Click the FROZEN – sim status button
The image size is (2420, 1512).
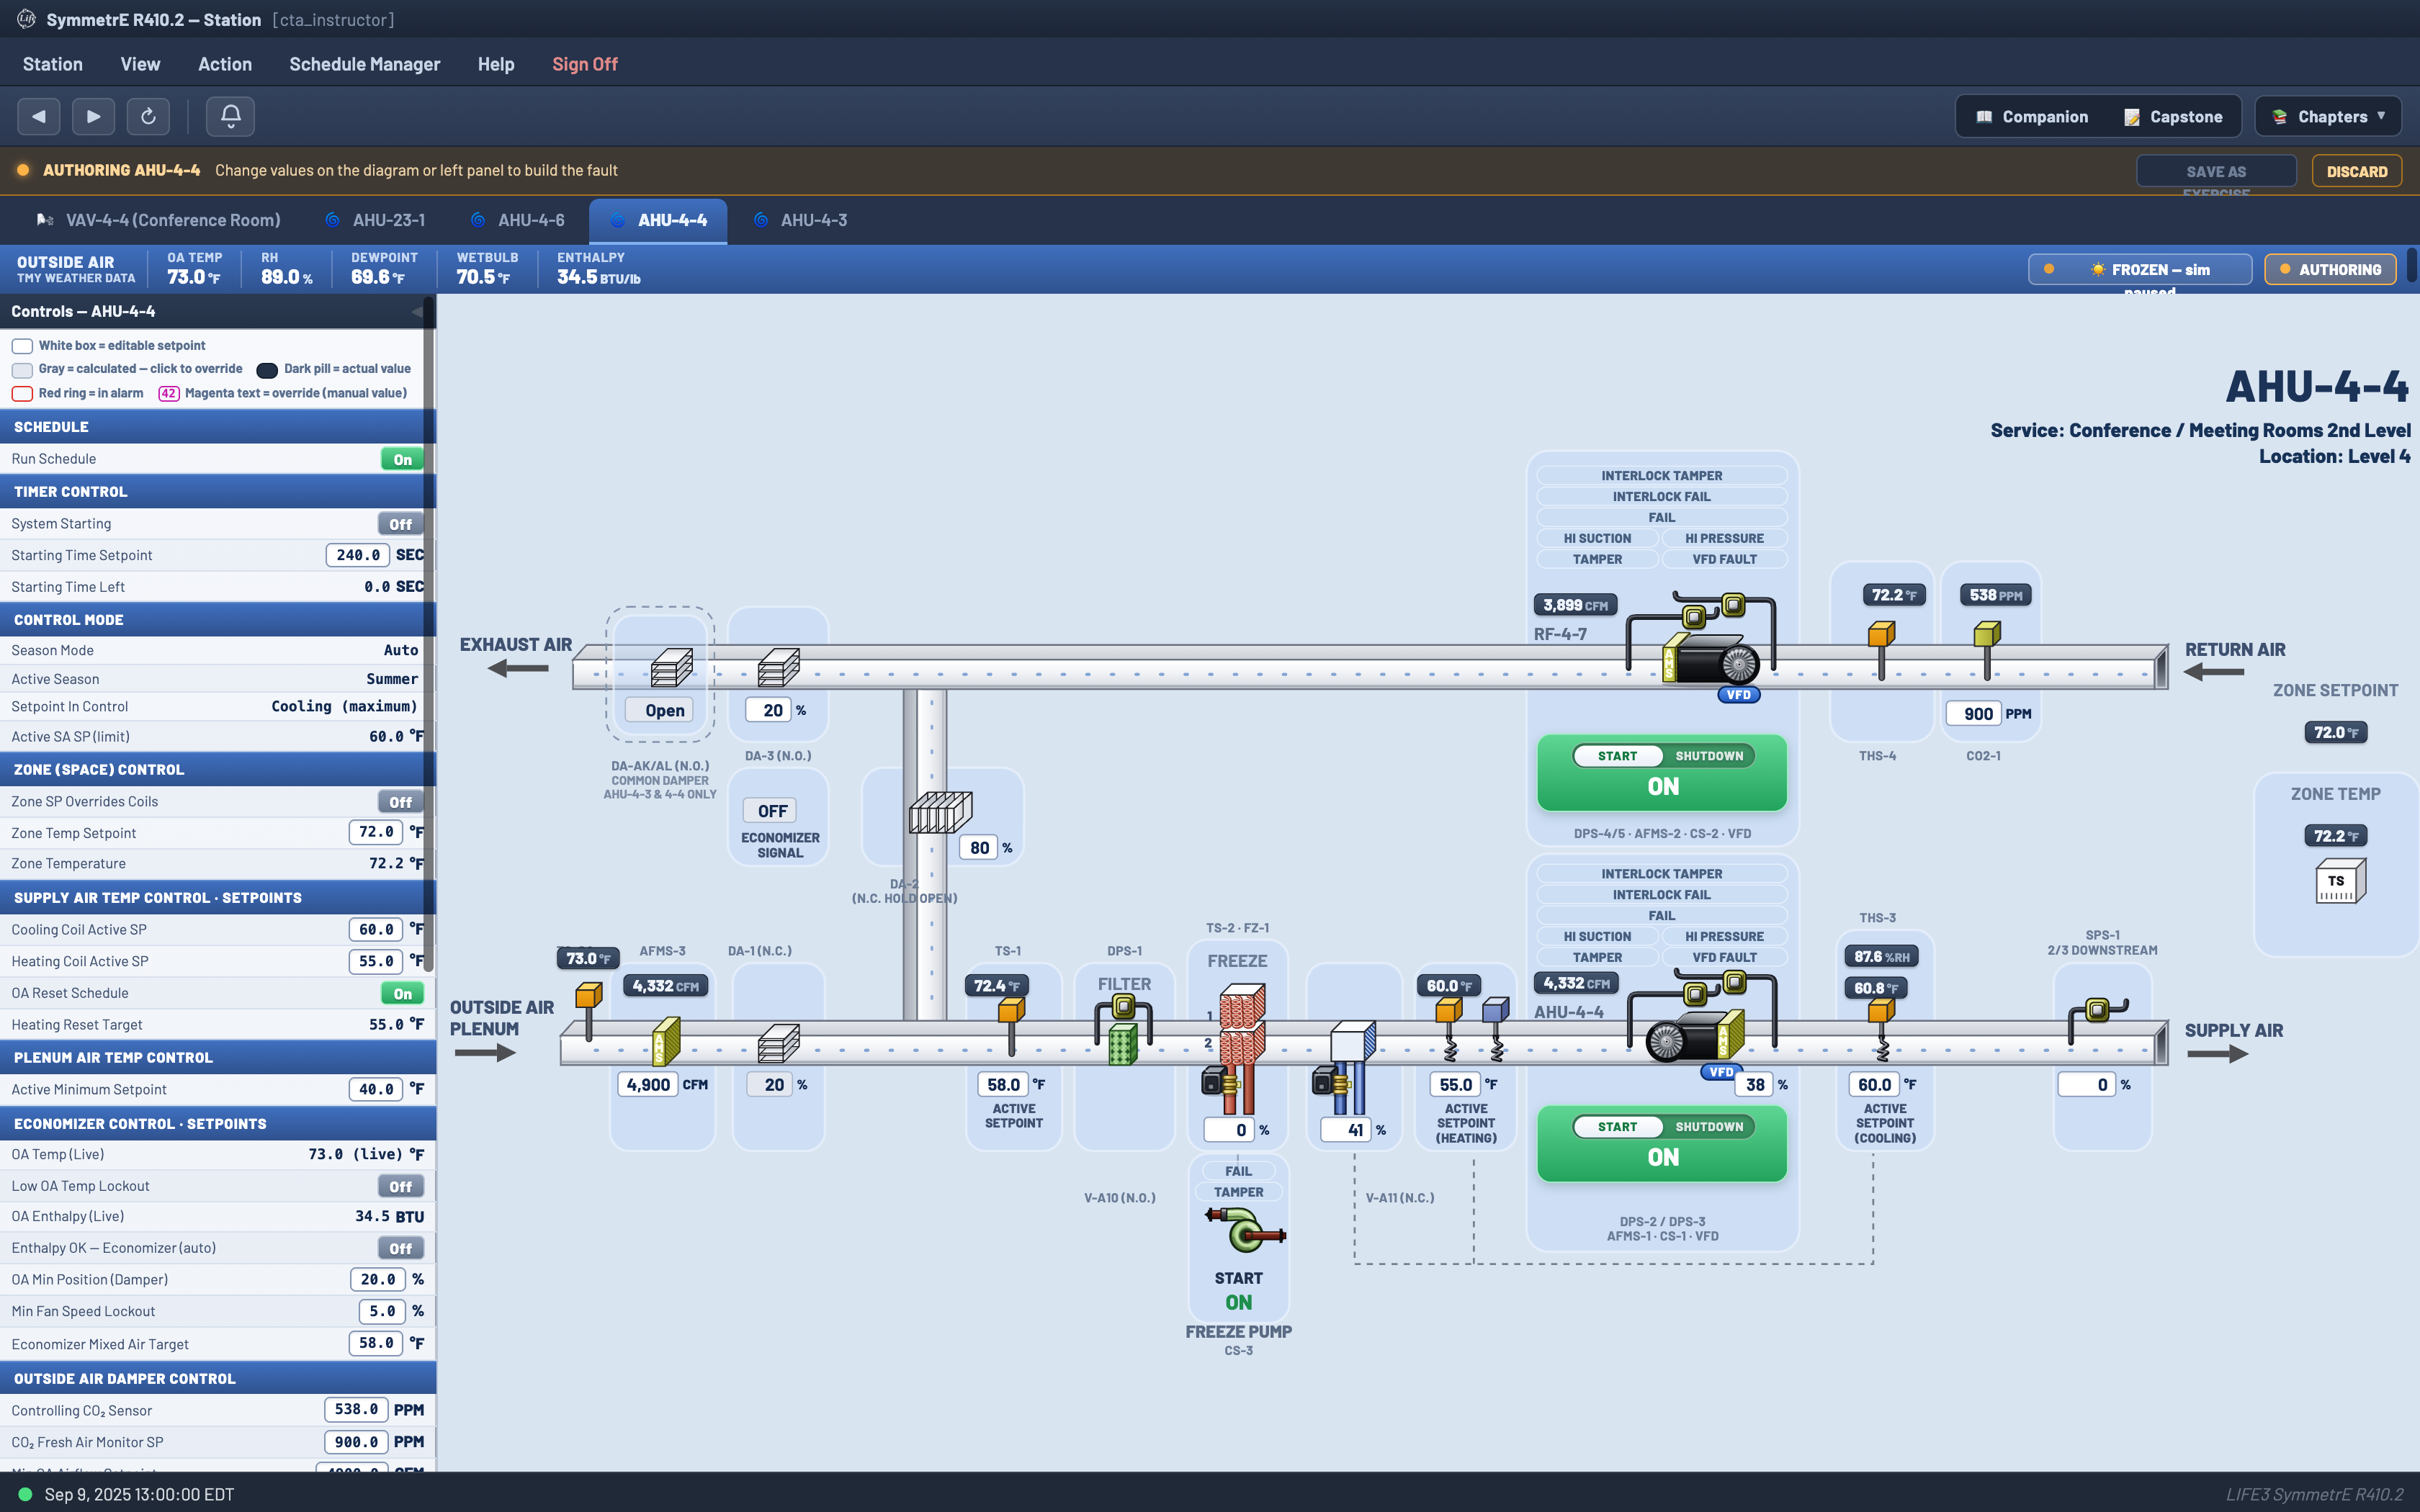(2140, 269)
